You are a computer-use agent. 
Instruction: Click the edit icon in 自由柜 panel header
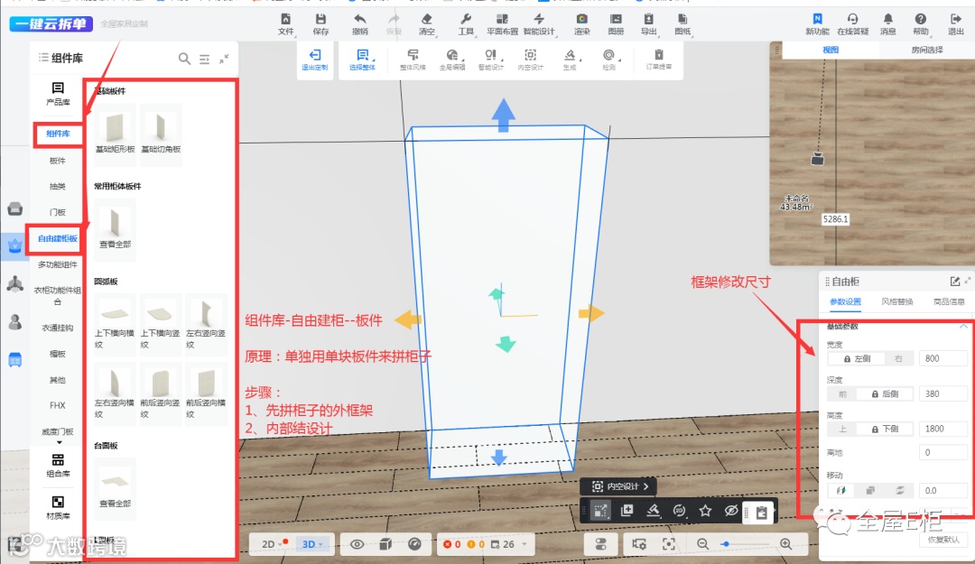click(954, 282)
